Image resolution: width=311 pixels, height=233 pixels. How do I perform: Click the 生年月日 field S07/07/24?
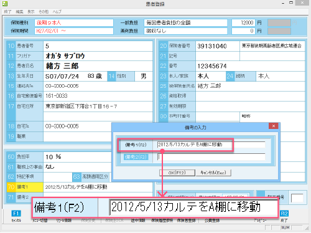75,76
